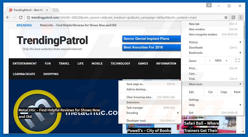Click the TrendingPatrol site logo
Viewport: 248px width, 137px height.
click(52, 40)
